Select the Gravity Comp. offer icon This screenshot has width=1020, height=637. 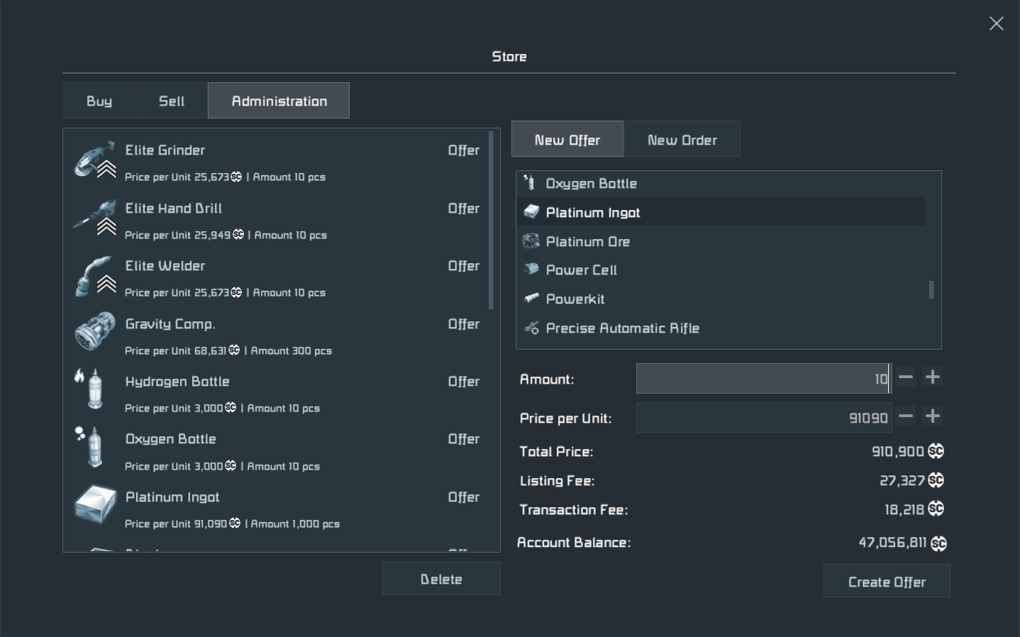point(95,332)
